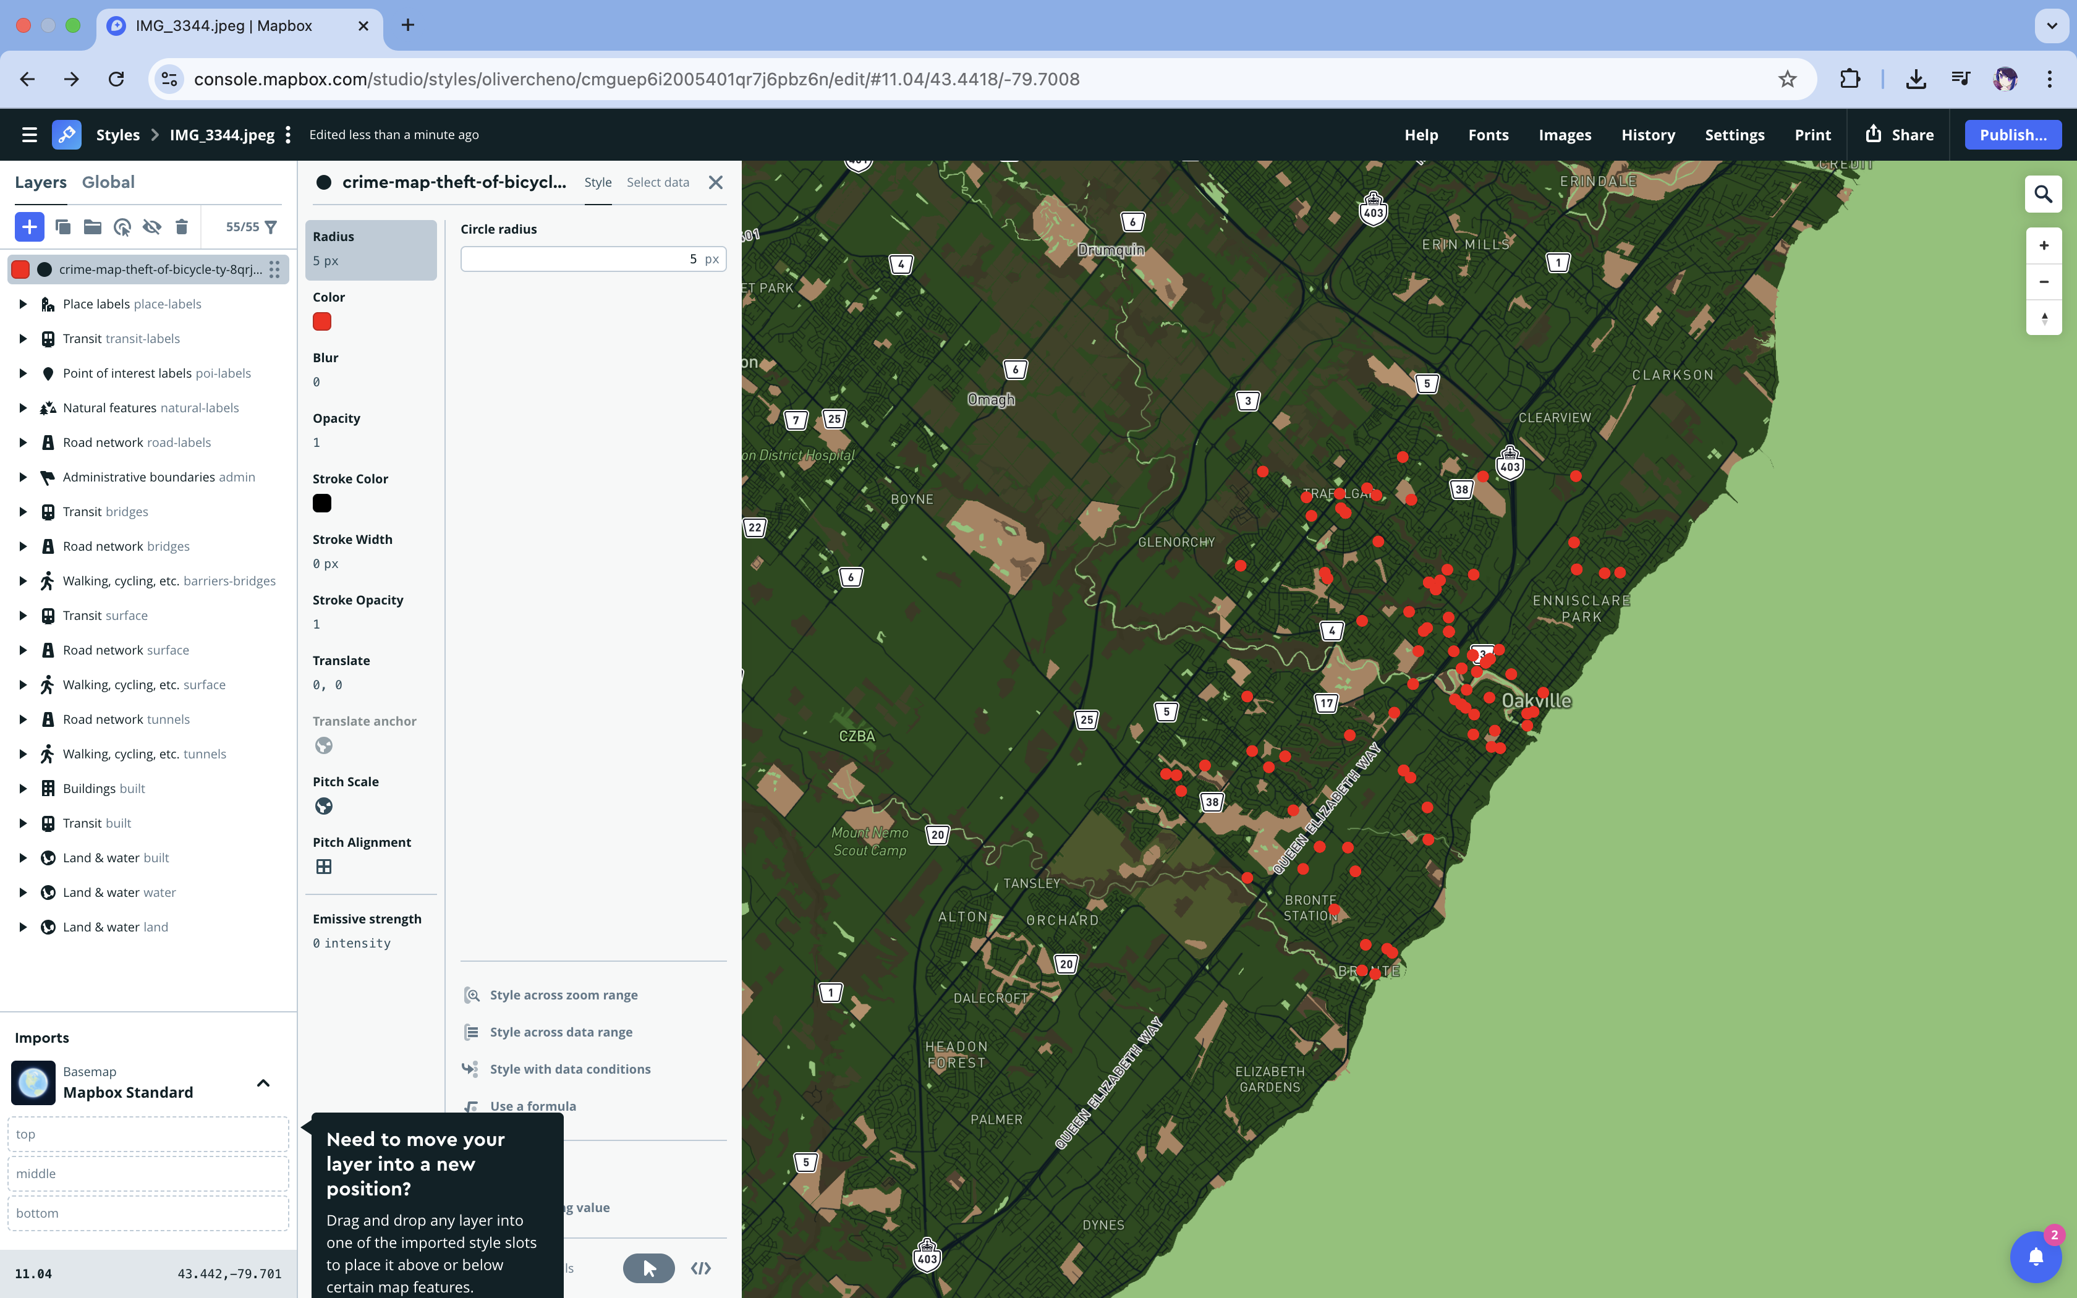Viewport: 2077px width, 1298px height.
Task: Click the duplicate layer icon
Action: pos(62,227)
